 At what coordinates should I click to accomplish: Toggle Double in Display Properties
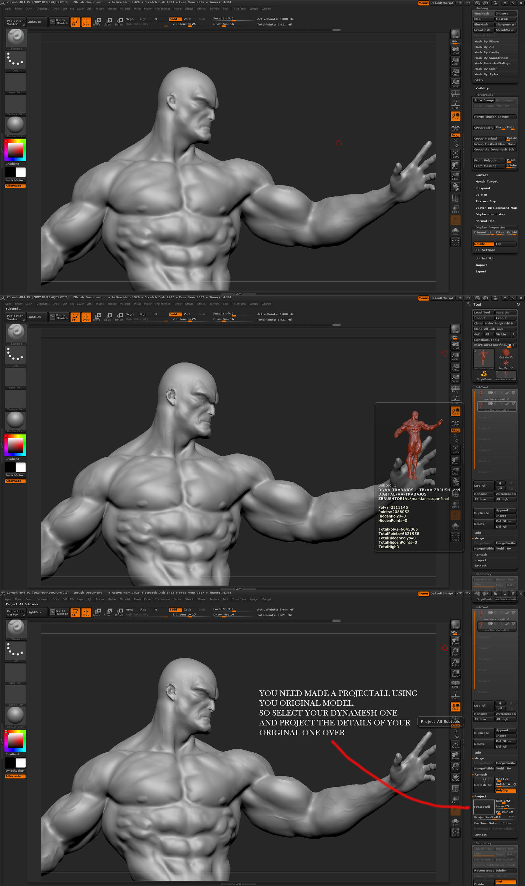point(484,244)
